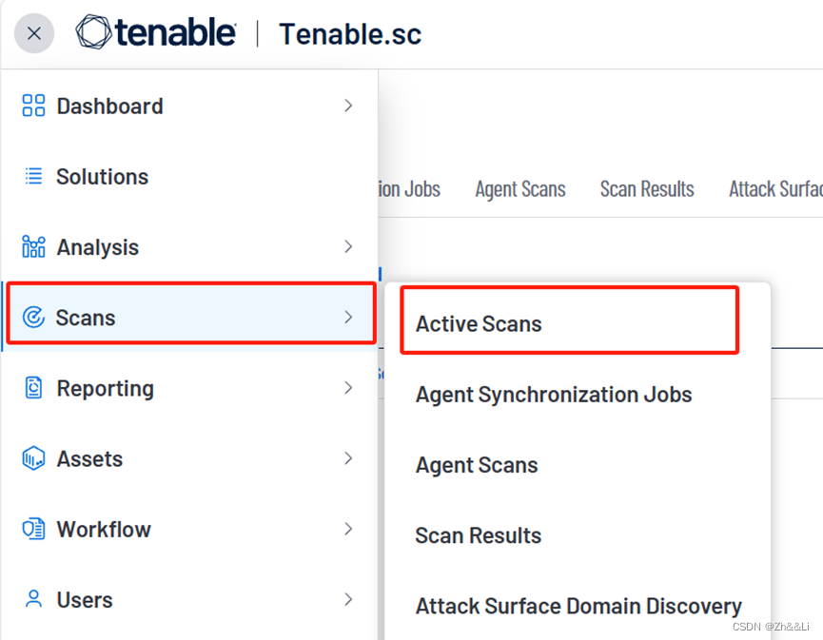The width and height of the screenshot is (823, 640).
Task: Click the Scans target icon
Action: [x=32, y=317]
